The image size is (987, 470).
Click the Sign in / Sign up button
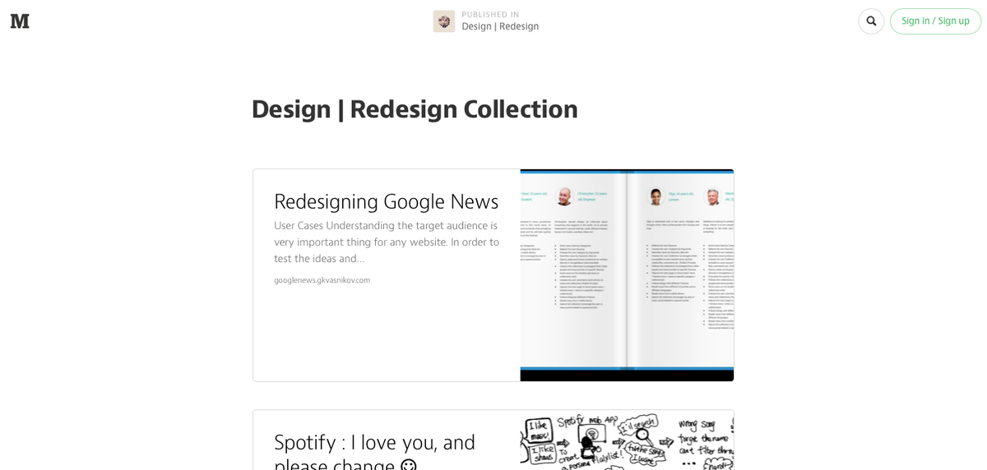coord(935,21)
